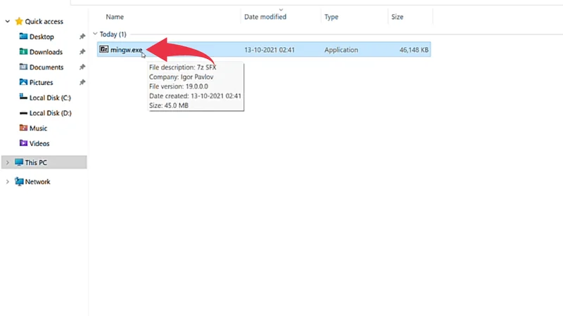563x316 pixels.
Task: Expand the This PC tree node
Action: (8, 162)
